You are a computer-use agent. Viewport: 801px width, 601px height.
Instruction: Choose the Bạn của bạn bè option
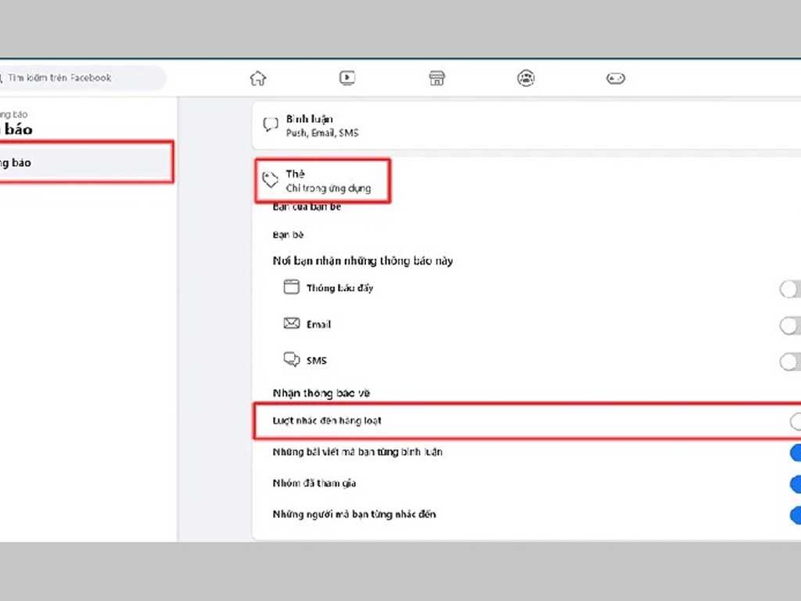(x=307, y=207)
